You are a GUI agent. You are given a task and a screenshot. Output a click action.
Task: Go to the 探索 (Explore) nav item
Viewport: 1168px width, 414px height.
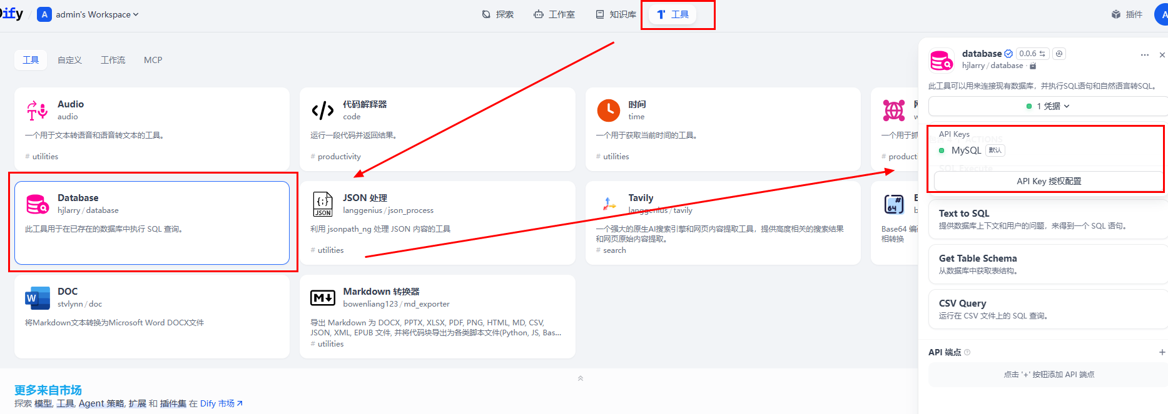(498, 14)
